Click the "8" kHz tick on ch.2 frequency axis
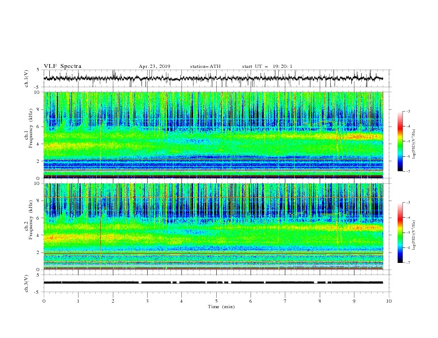This screenshot has width=438, height=338. point(39,201)
